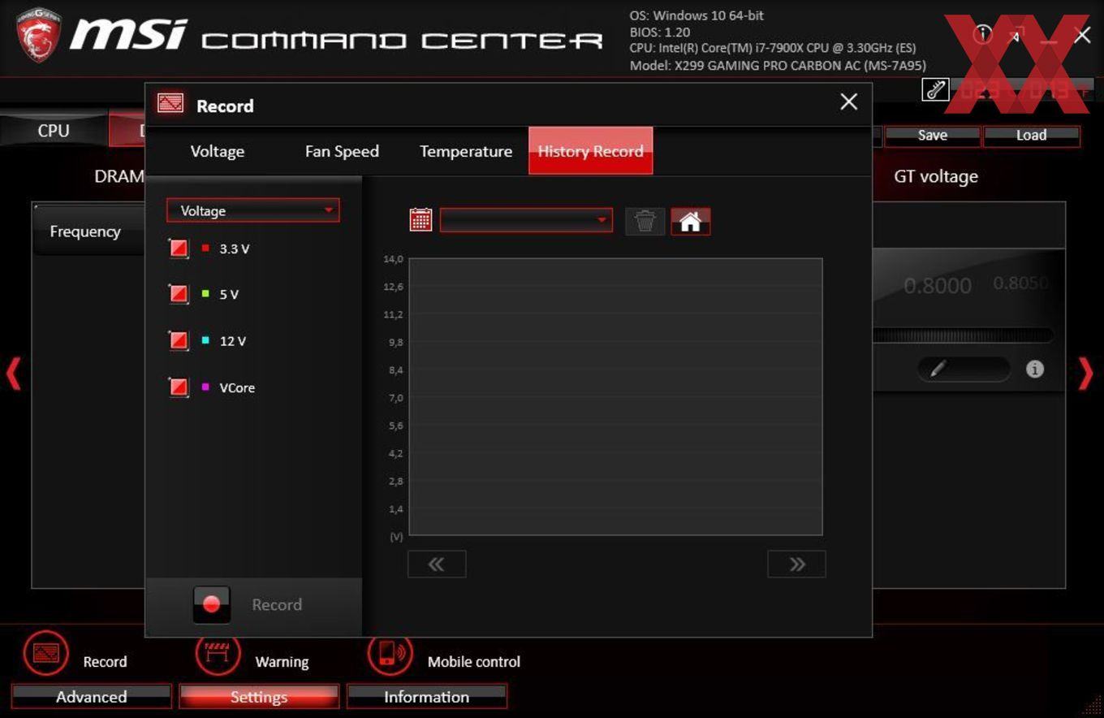
Task: Click the red 3.3 V color marker
Action: click(205, 248)
